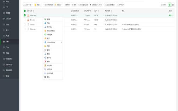Choose 置顶 (pin to top) in context menu

[x=53, y=38]
